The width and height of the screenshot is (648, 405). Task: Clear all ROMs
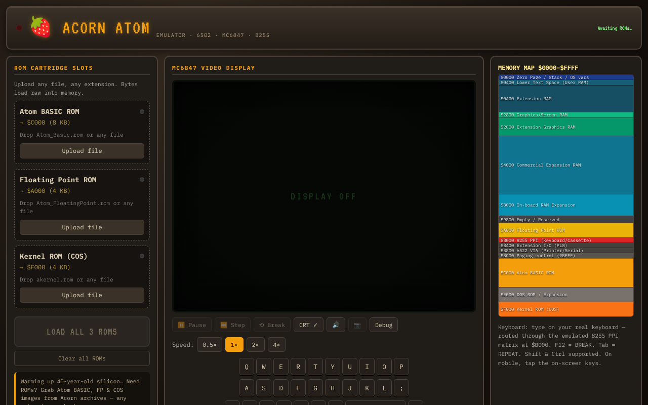(x=82, y=358)
